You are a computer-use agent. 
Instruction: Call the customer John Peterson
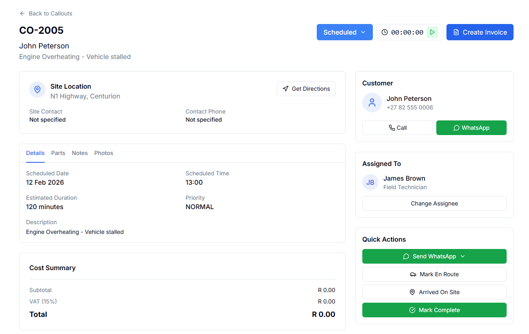397,128
